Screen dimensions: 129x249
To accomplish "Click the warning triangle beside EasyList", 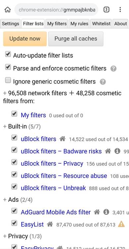I will tap(121, 224).
